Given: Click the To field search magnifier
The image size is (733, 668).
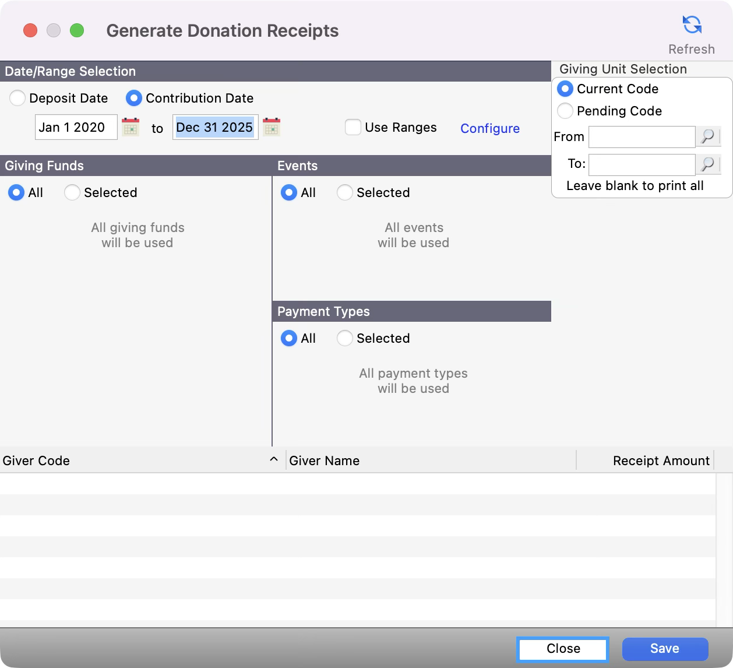Looking at the screenshot, I should tap(708, 164).
